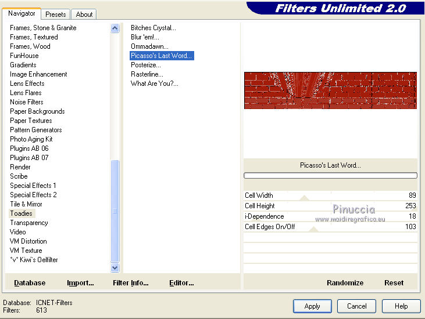Choose the Transparency category

tap(29, 223)
